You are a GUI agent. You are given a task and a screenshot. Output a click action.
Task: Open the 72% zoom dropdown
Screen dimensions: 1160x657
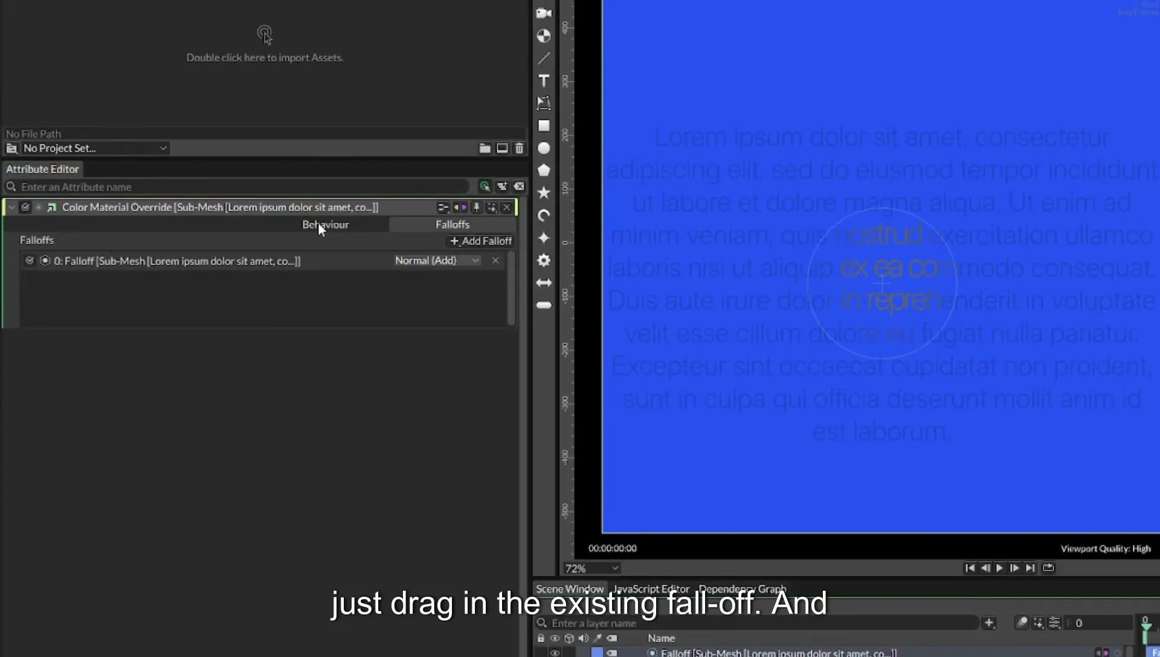click(591, 568)
